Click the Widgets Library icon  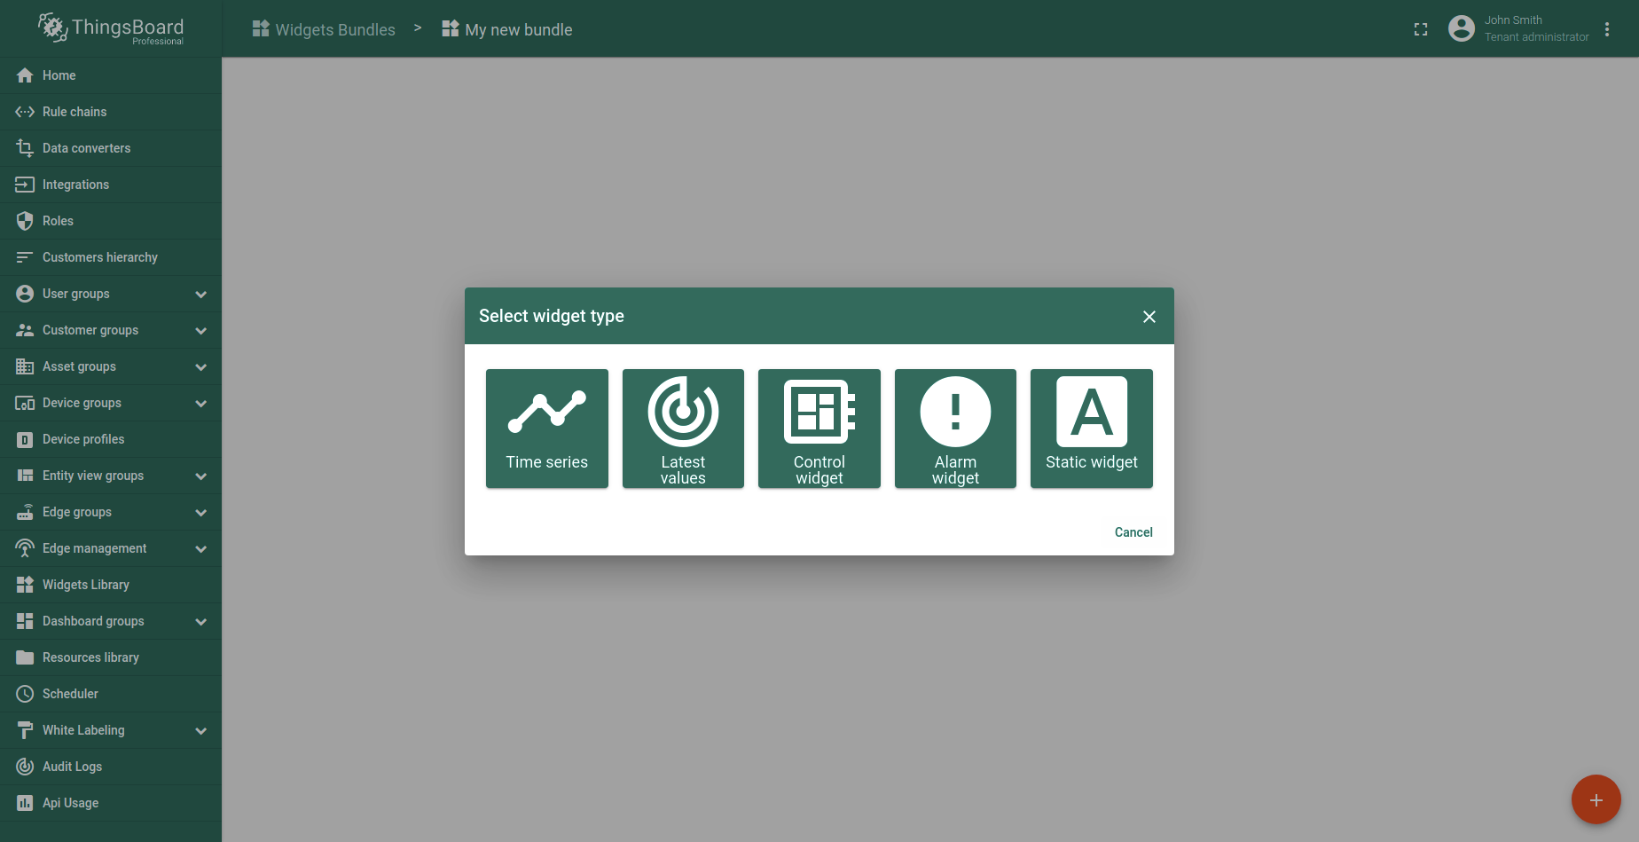25,585
